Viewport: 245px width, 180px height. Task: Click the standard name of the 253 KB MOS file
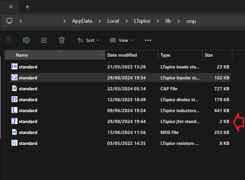click(28, 132)
